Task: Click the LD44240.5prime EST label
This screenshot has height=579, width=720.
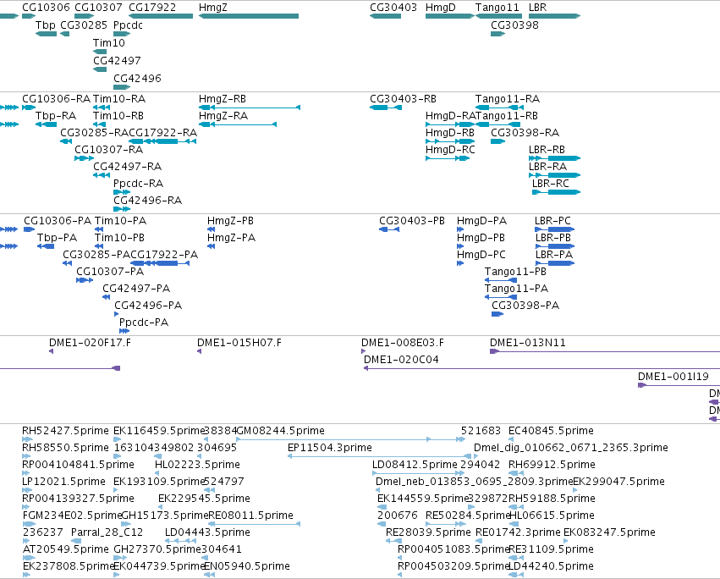Action: coord(551,566)
